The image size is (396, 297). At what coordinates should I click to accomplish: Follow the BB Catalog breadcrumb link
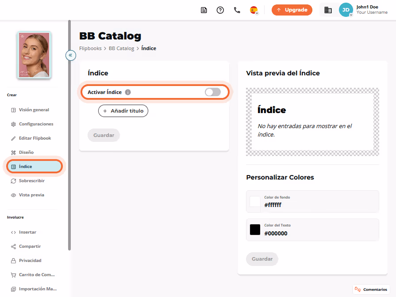click(x=122, y=48)
